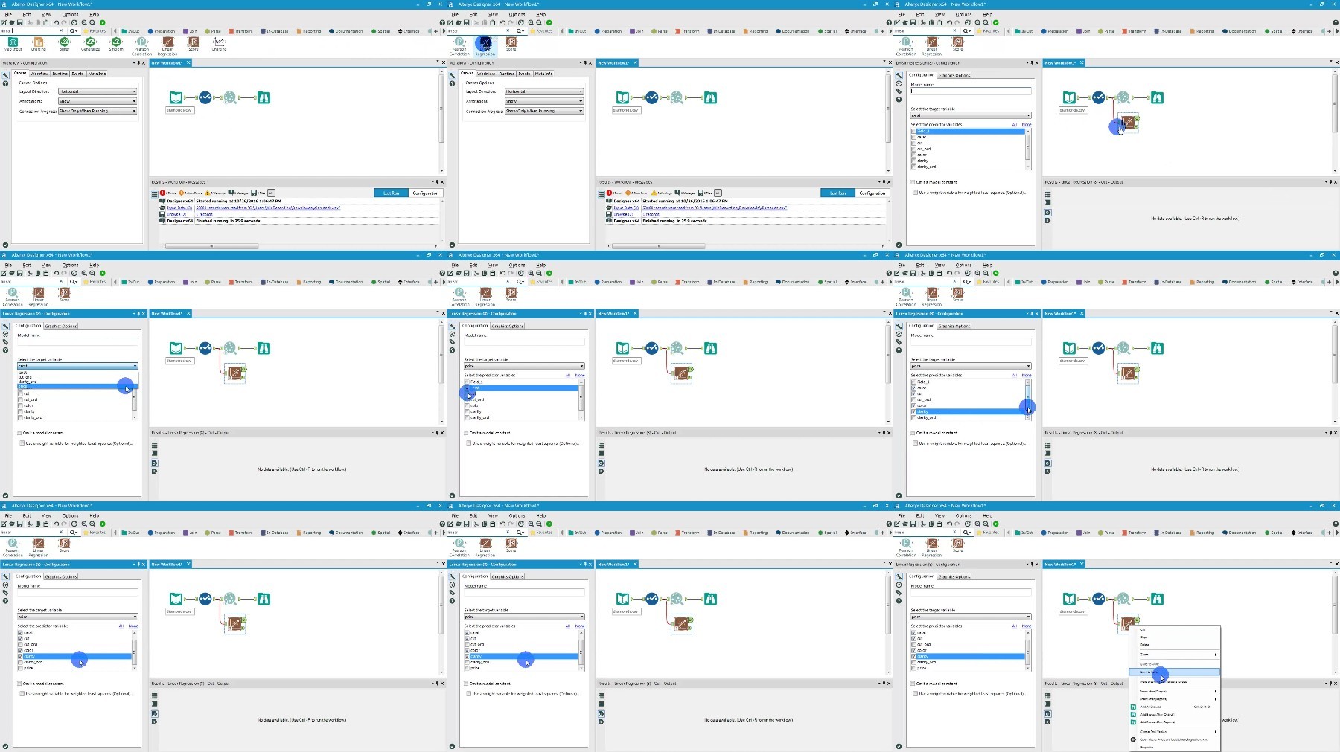Click Configuration button in top-middle results pane
The height and width of the screenshot is (752, 1340).
tap(872, 193)
